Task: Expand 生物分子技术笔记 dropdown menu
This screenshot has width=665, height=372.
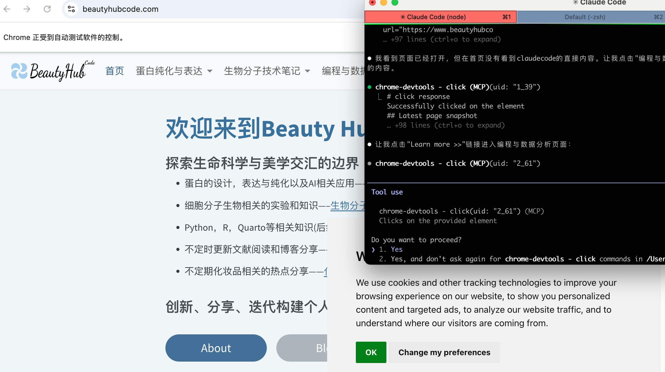Action: [267, 71]
